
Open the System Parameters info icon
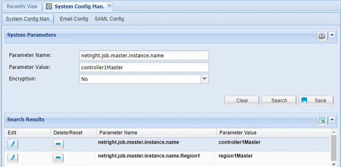tap(322, 36)
